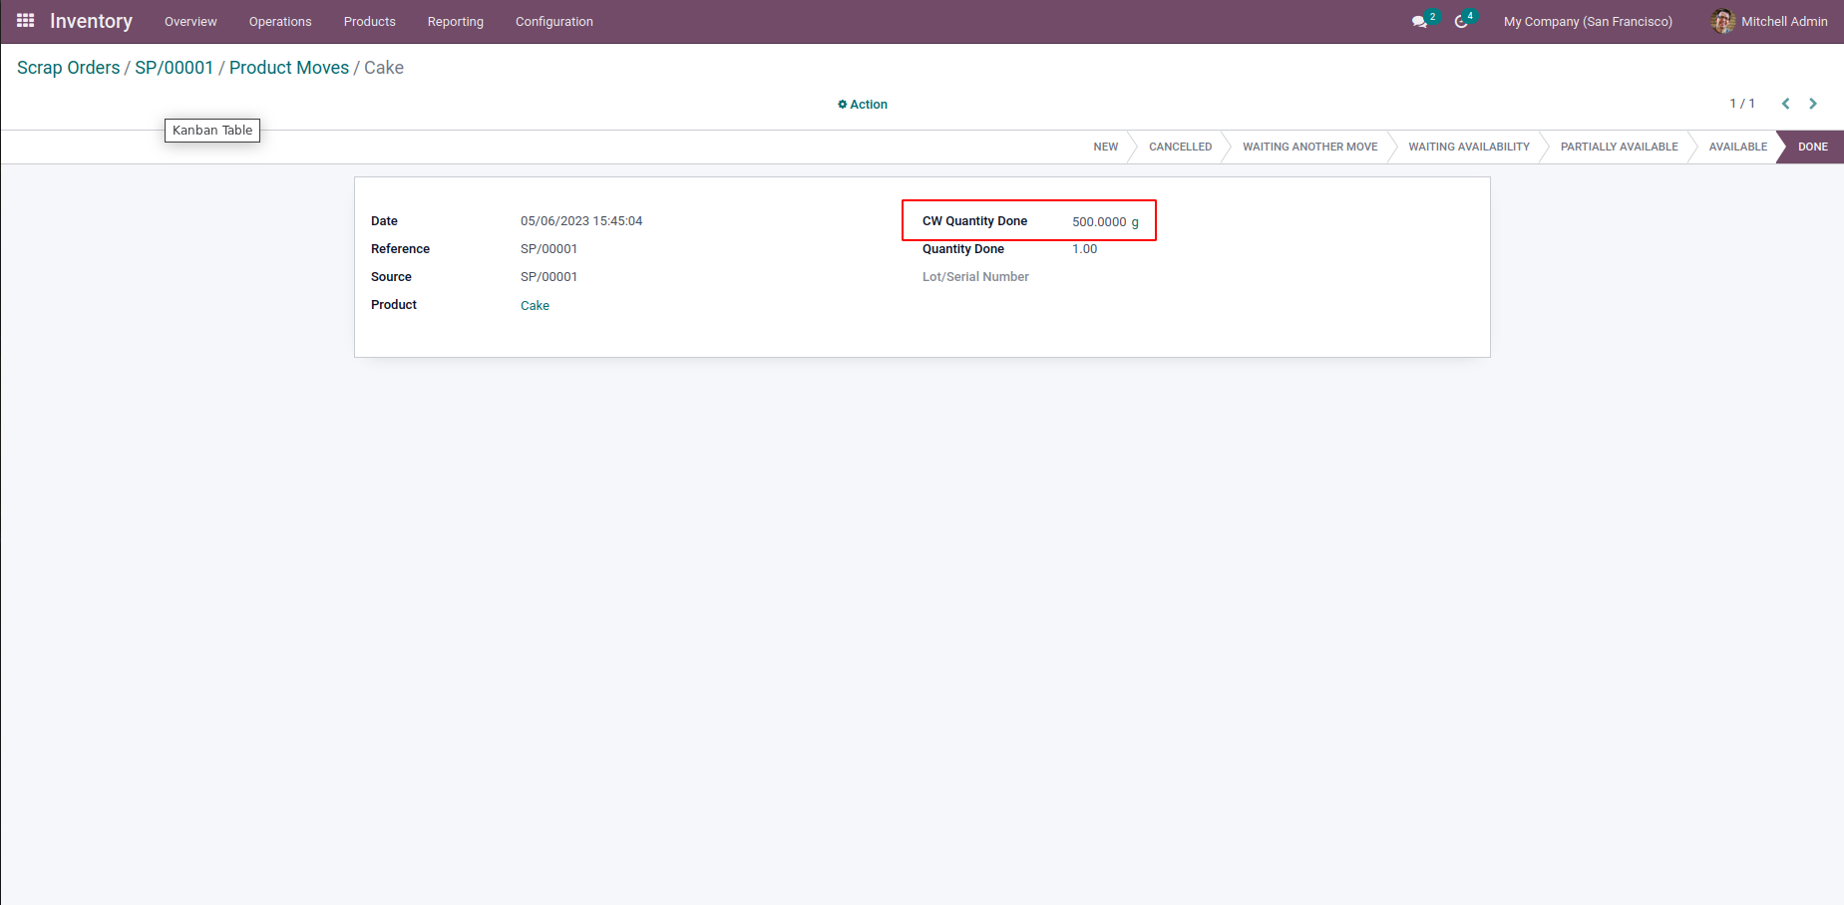Click the record pager 1 / 1
This screenshot has height=905, width=1844.
tap(1742, 104)
